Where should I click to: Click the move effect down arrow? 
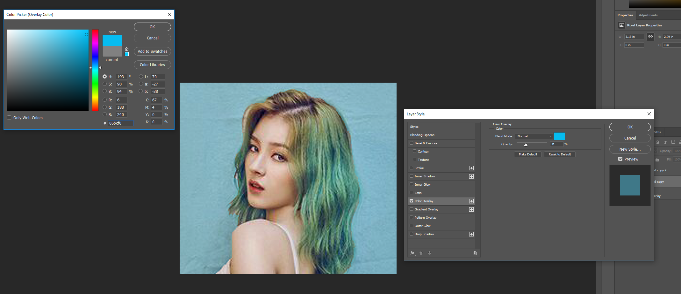coord(429,253)
